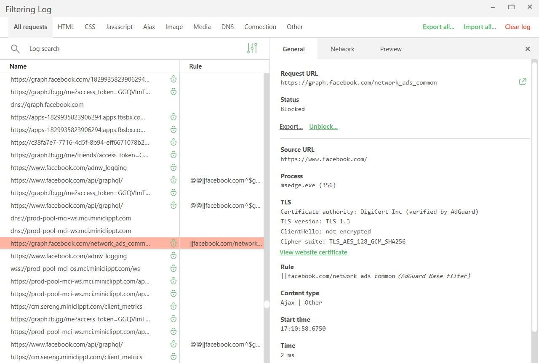This screenshot has height=363, width=539.
Task: Click the details panel vertical scrollbar
Action: pos(534,198)
